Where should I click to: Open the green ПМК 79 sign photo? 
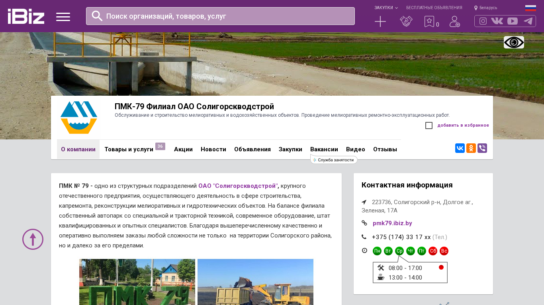click(137, 282)
